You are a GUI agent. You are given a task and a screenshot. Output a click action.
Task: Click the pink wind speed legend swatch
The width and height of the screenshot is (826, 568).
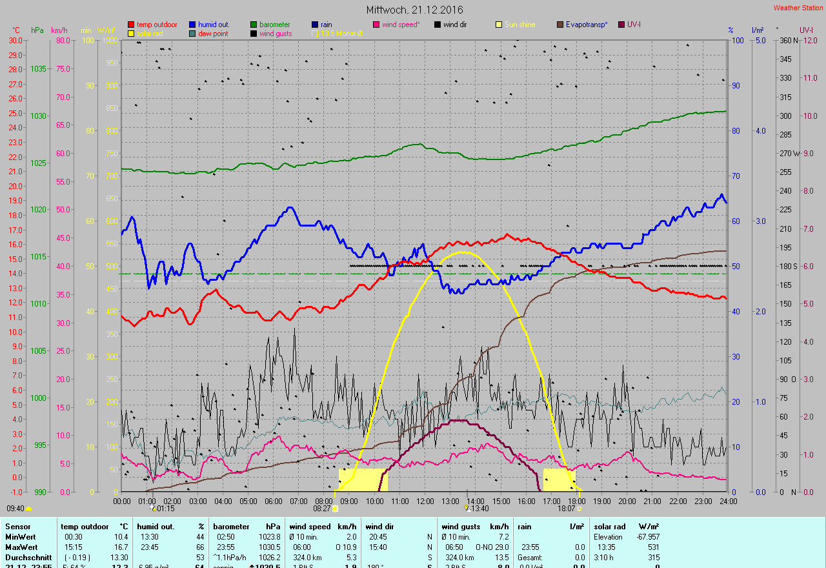pos(376,25)
